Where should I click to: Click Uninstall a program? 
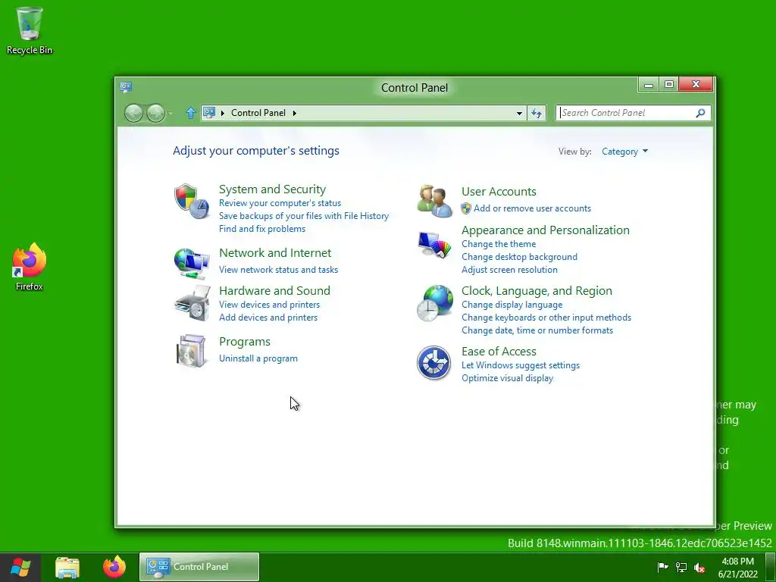(258, 358)
